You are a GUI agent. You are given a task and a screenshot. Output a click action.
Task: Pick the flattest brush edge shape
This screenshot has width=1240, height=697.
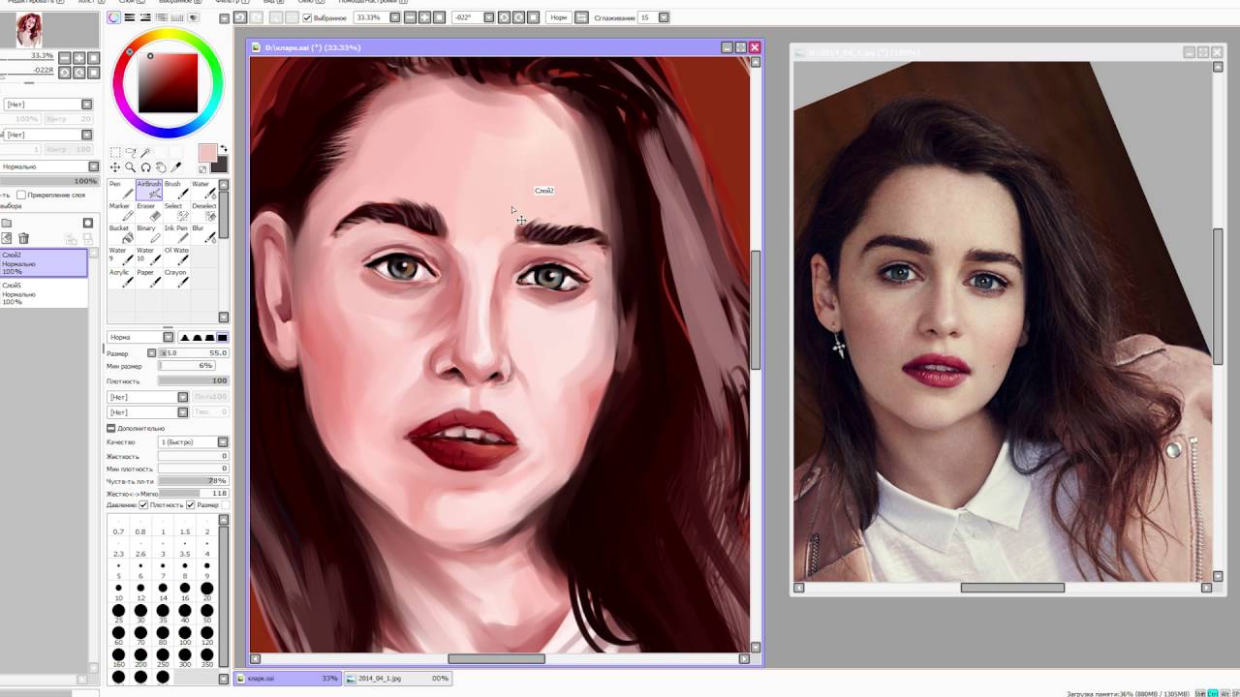coord(222,337)
